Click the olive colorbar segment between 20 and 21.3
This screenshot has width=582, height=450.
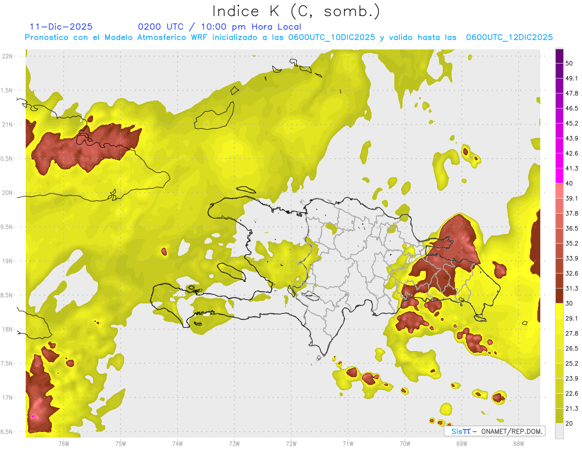click(559, 416)
